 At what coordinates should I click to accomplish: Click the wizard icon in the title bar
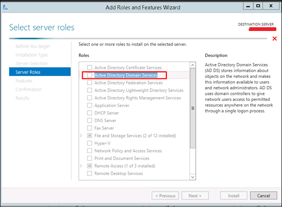click(5, 8)
